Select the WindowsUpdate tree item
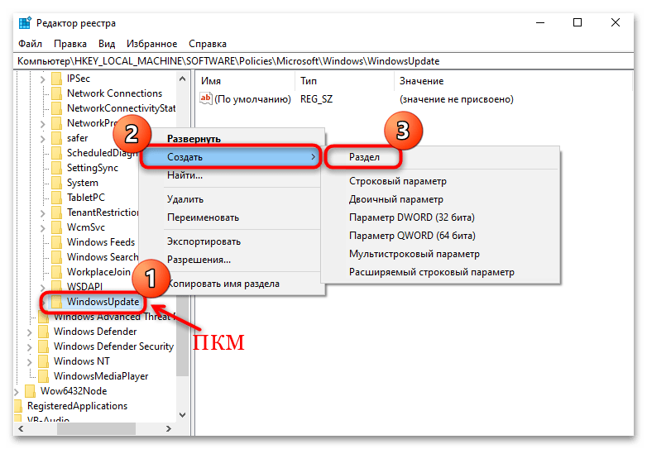 (103, 302)
